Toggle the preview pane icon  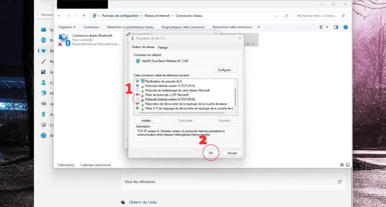[x=336, y=27]
